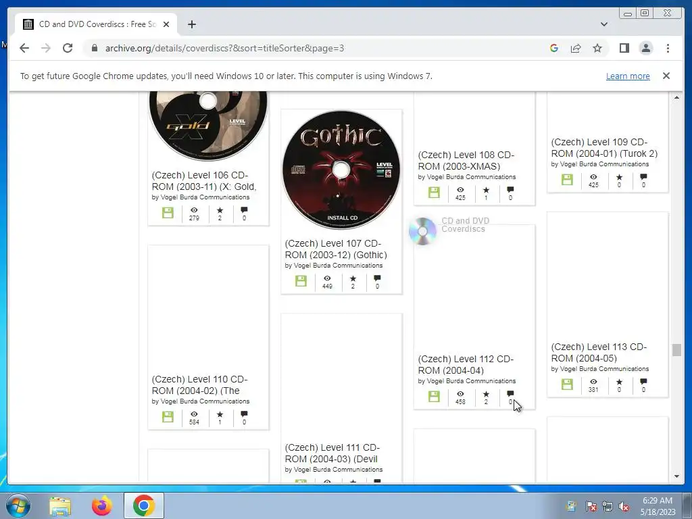Select the CD and DVD Coverdiscs tab

(x=96, y=24)
